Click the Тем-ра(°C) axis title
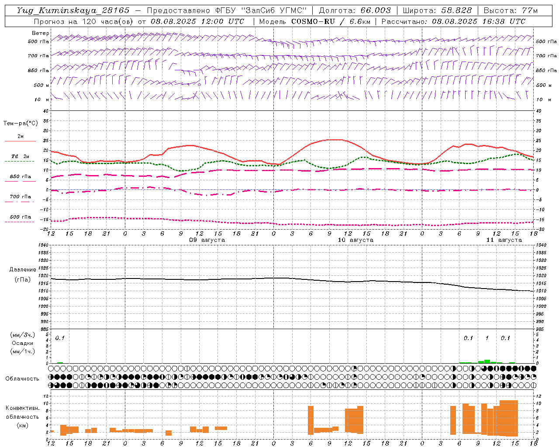The height and width of the screenshot is (447, 559). tap(21, 124)
